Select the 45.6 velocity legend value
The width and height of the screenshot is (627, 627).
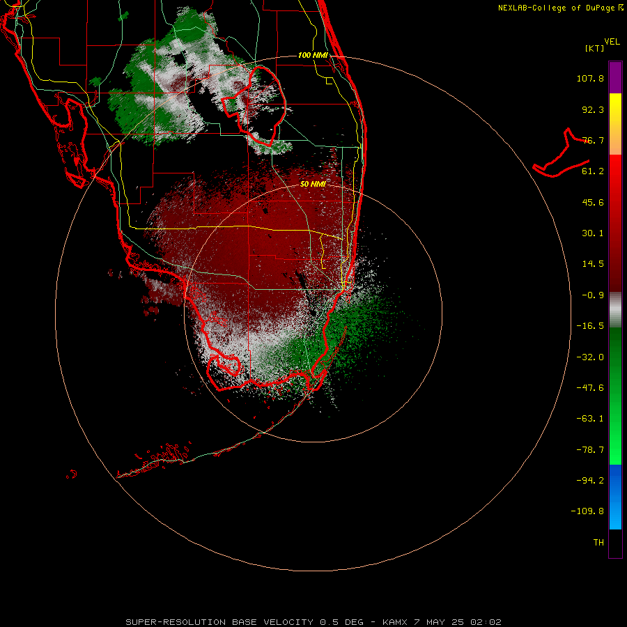[593, 202]
